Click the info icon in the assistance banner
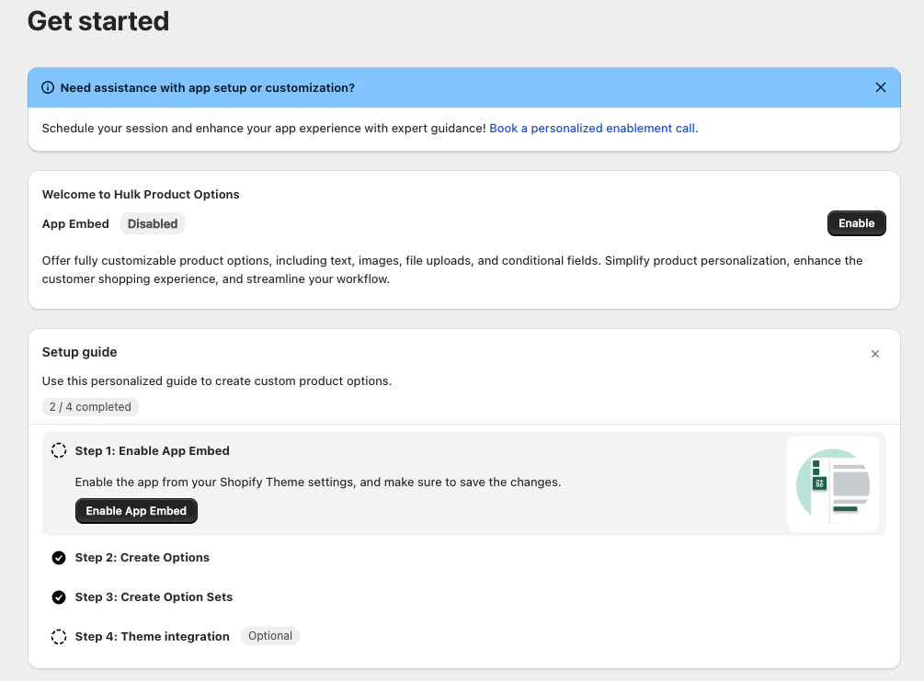 point(49,88)
